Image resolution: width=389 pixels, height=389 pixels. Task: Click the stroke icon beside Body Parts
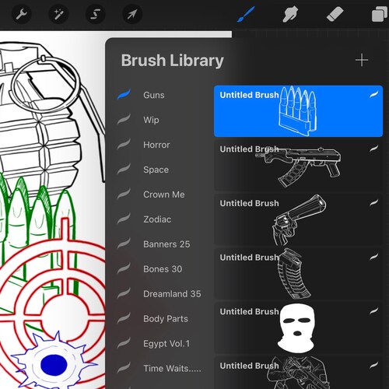point(124,318)
